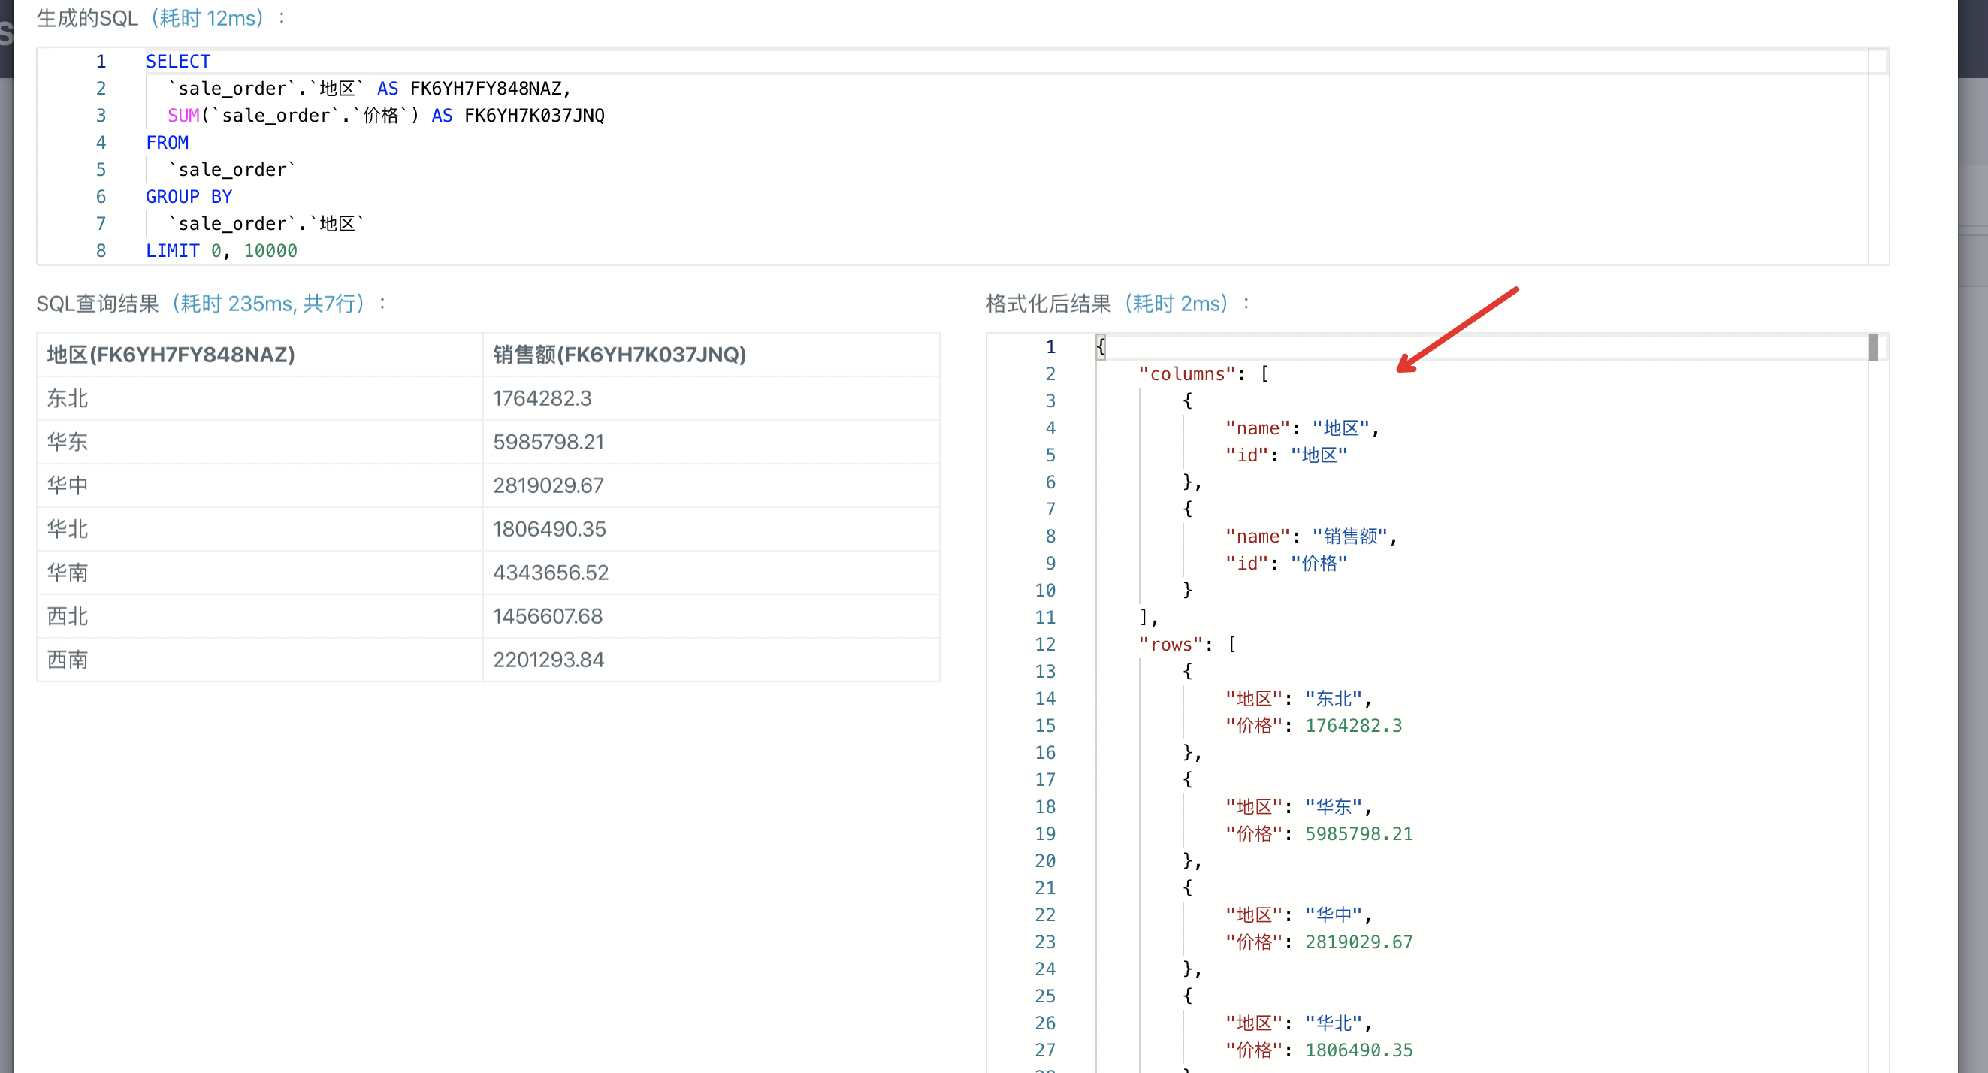Click the JSON editor vertical scrollbar thumb
This screenshot has height=1073, width=1988.
[1873, 346]
